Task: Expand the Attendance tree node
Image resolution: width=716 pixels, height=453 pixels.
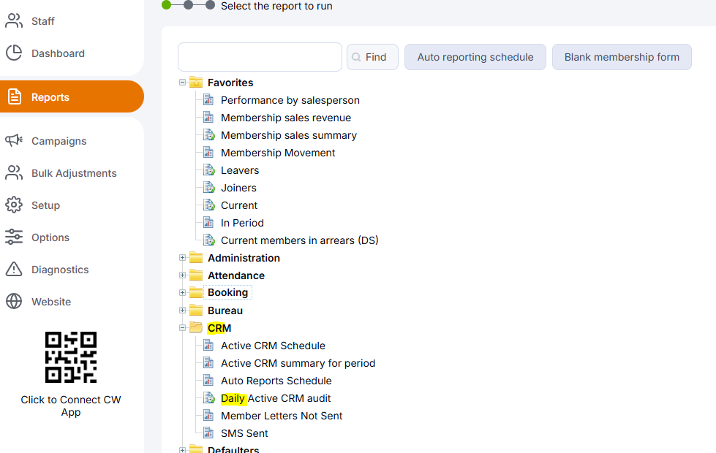Action: [182, 275]
